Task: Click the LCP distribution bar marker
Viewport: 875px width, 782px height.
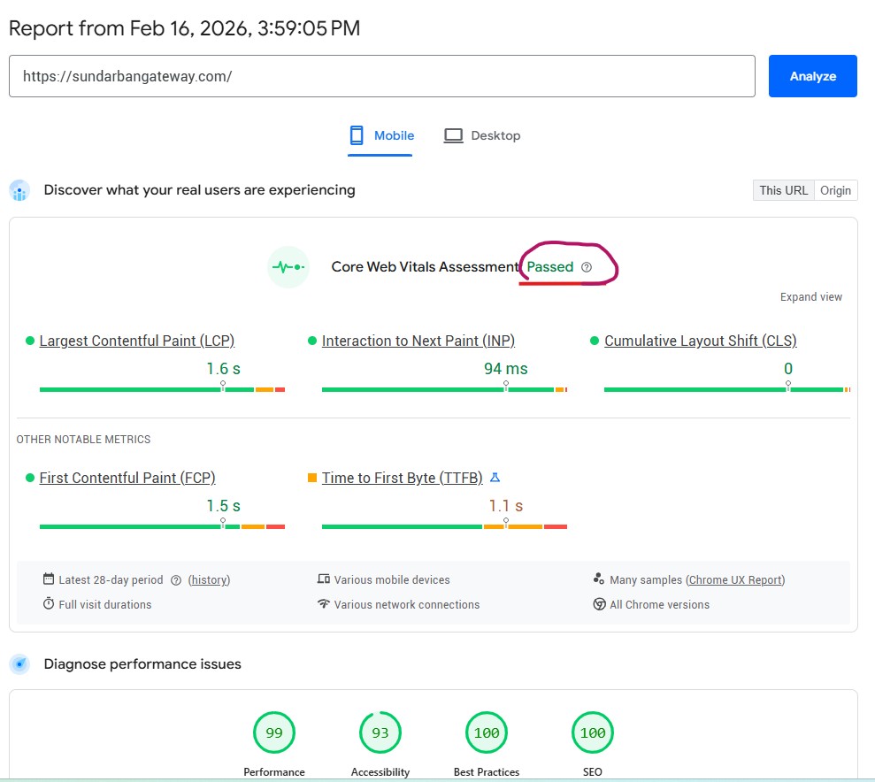Action: 223,387
